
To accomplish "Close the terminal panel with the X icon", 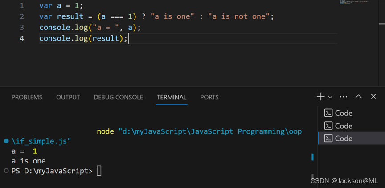I will (x=373, y=97).
